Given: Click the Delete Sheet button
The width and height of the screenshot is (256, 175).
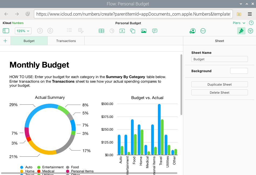Looking at the screenshot, I should point(219,92).
